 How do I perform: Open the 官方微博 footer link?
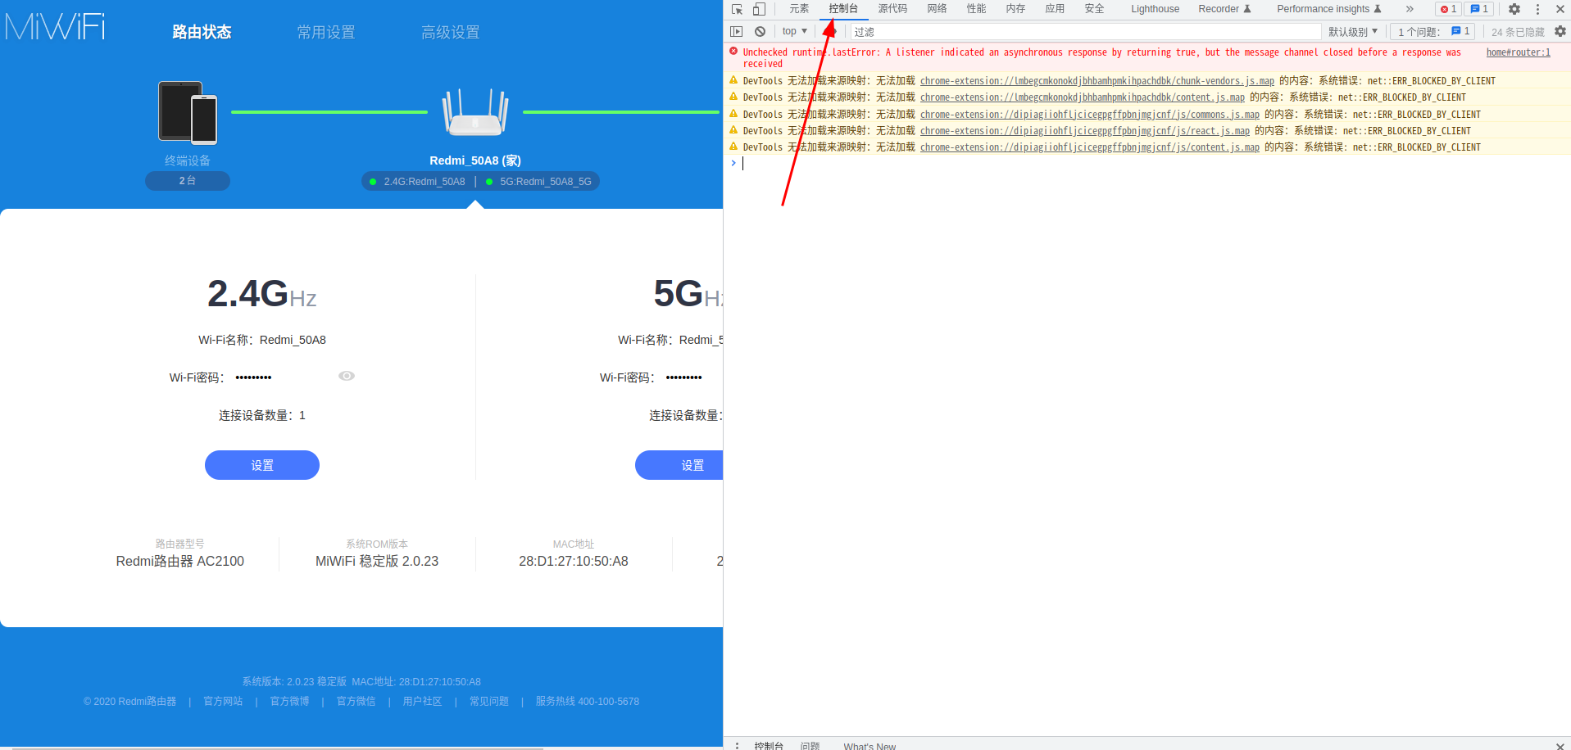[x=289, y=702]
